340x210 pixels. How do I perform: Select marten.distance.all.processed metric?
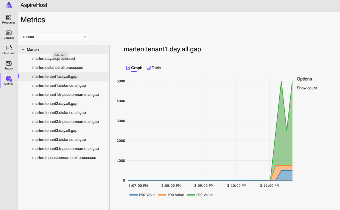click(x=57, y=68)
